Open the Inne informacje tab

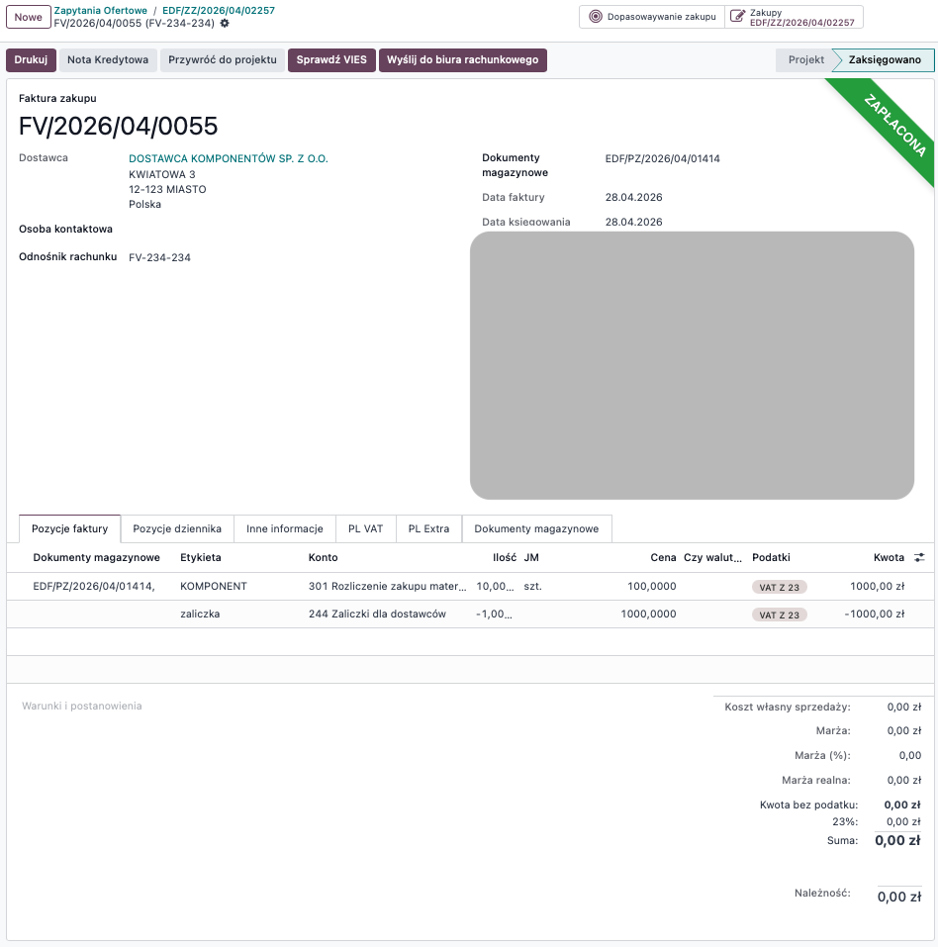(x=285, y=528)
